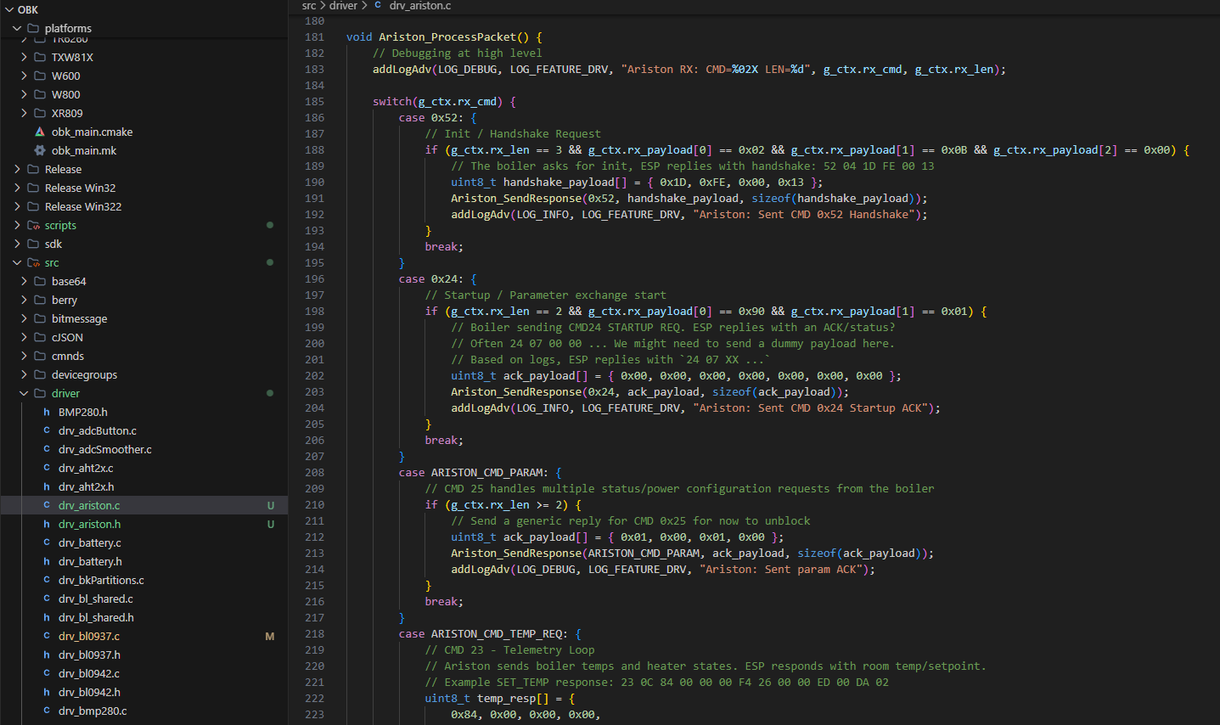Click the driver breadcrumb segment
The image size is (1220, 725).
343,6
